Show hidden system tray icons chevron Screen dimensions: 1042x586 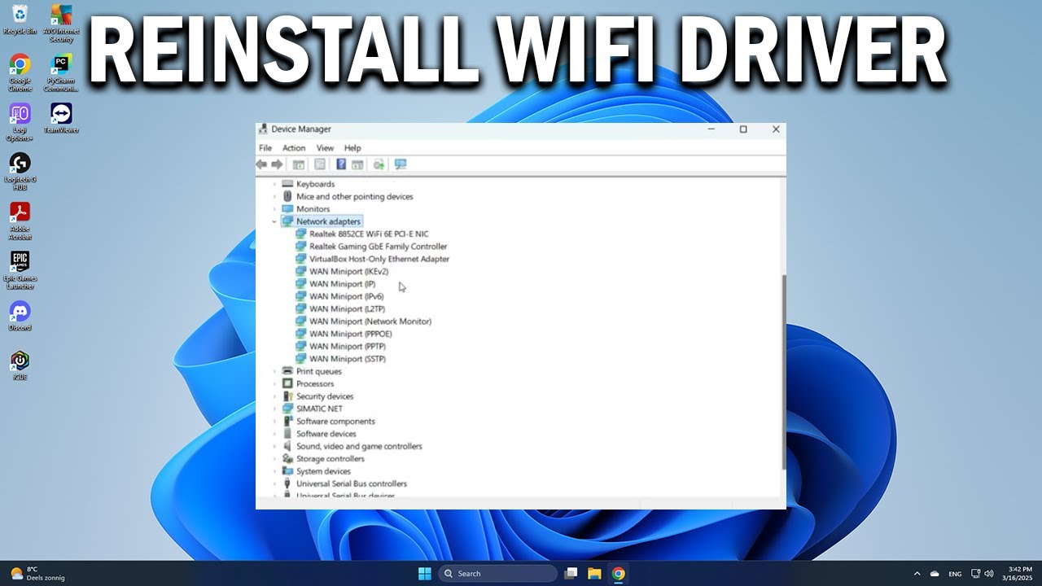click(917, 574)
